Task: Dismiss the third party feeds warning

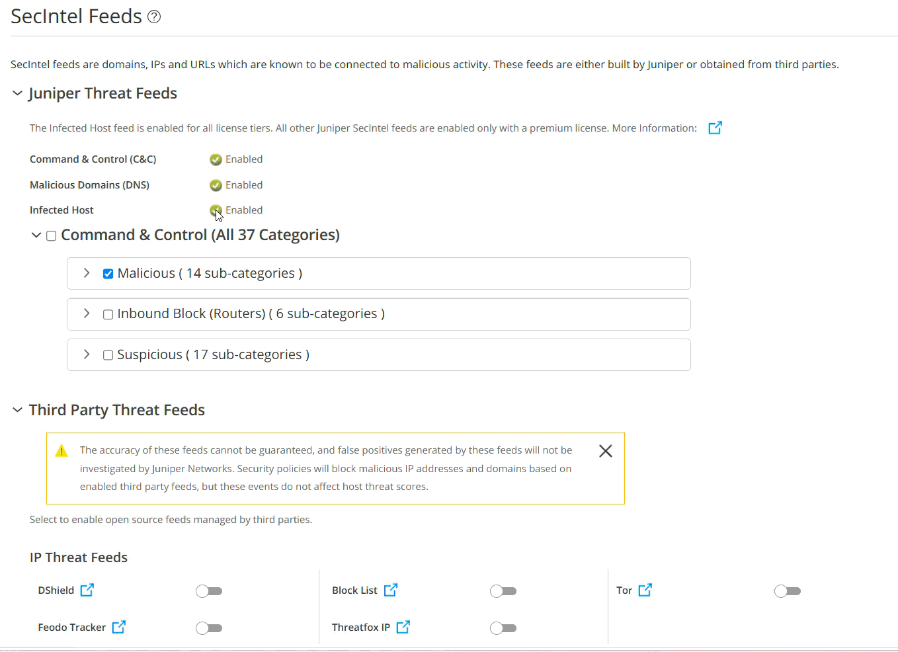Action: pyautogui.click(x=605, y=451)
